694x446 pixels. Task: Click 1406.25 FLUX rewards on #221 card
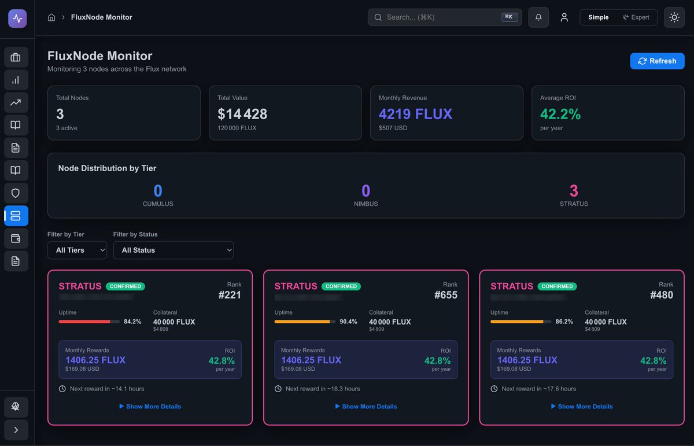95,360
